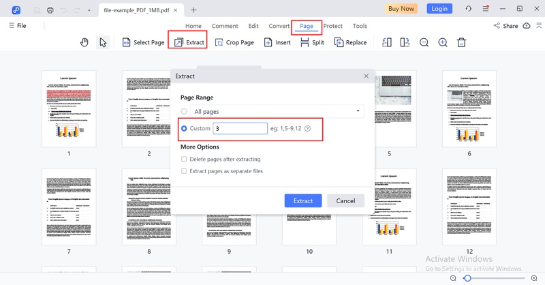Select the All pages radio button
This screenshot has height=285, width=545.
point(184,111)
